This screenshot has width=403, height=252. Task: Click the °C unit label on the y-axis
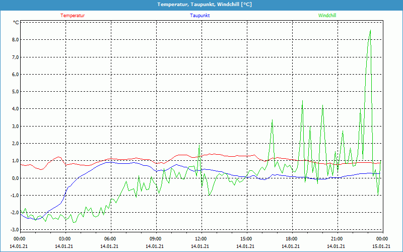click(16, 23)
